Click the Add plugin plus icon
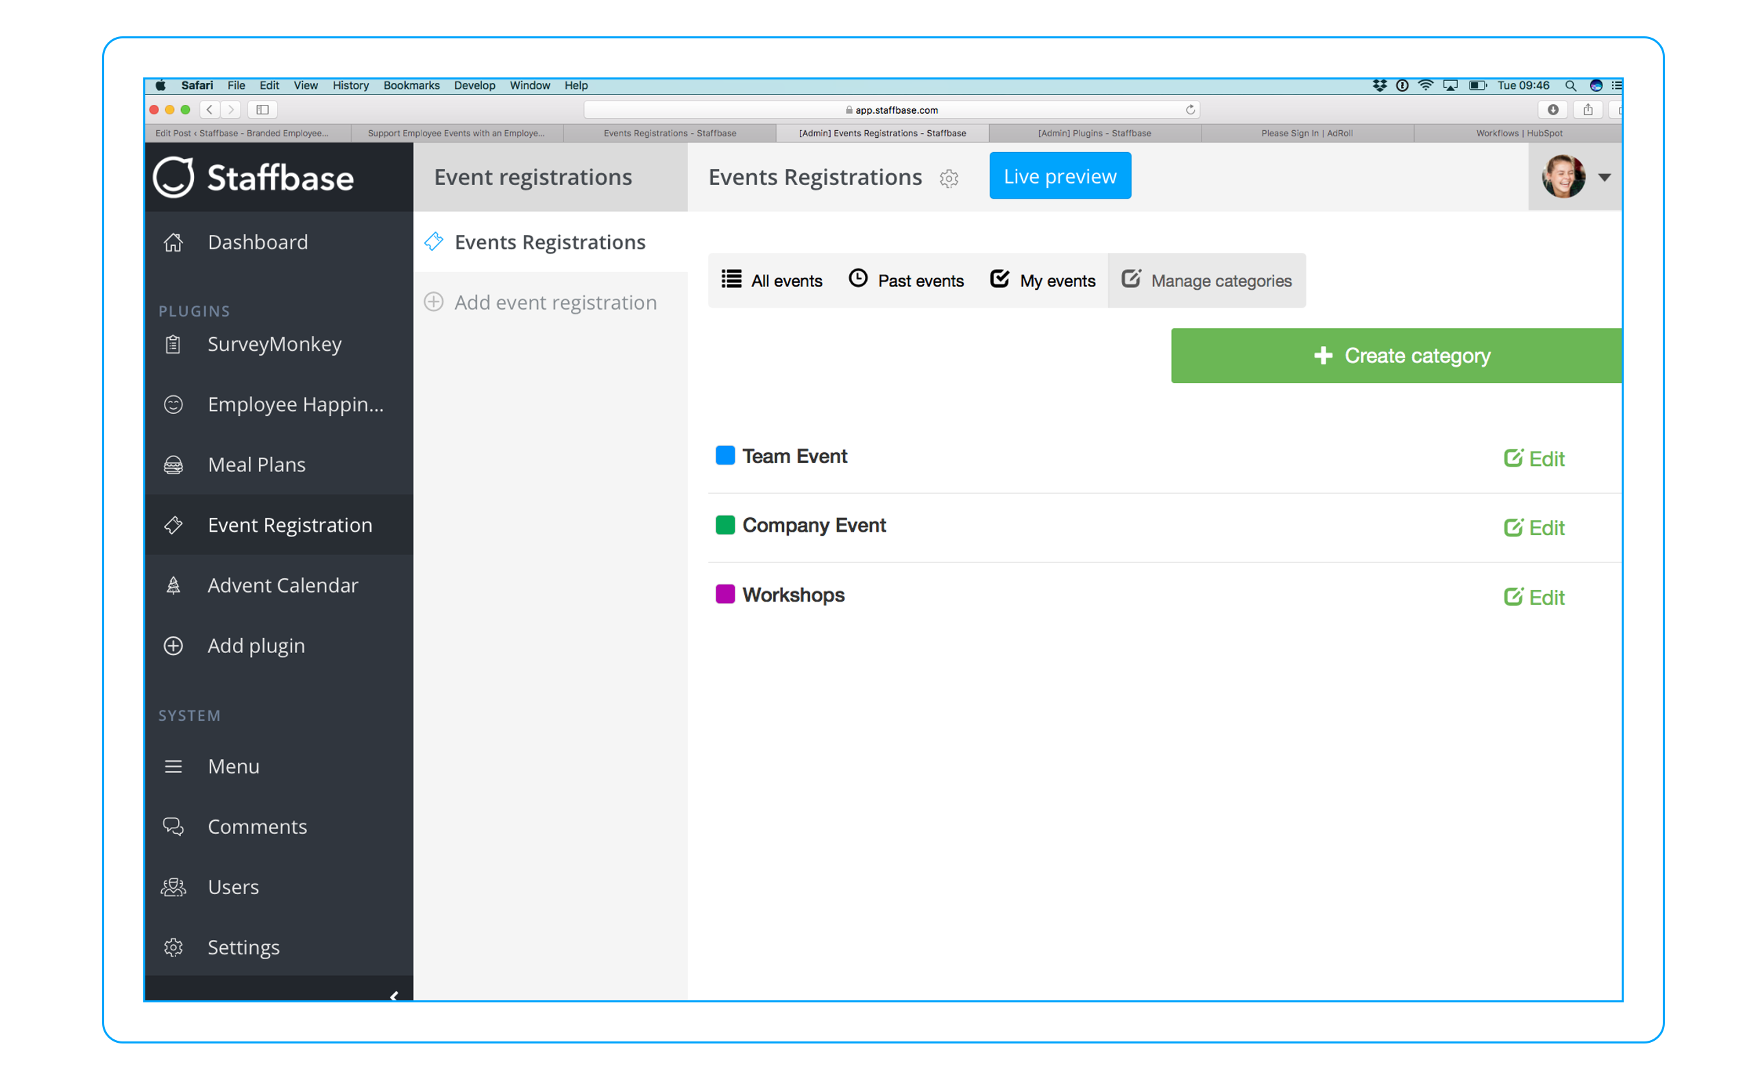Viewport: 1756px width, 1075px height. point(173,645)
